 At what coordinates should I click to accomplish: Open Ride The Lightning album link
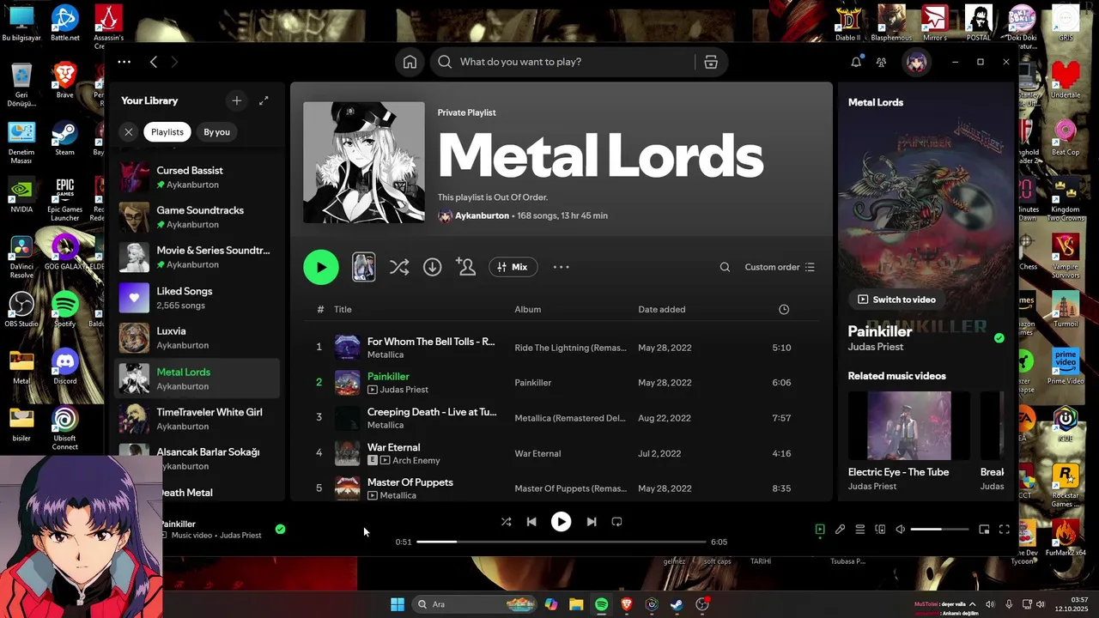[570, 348]
